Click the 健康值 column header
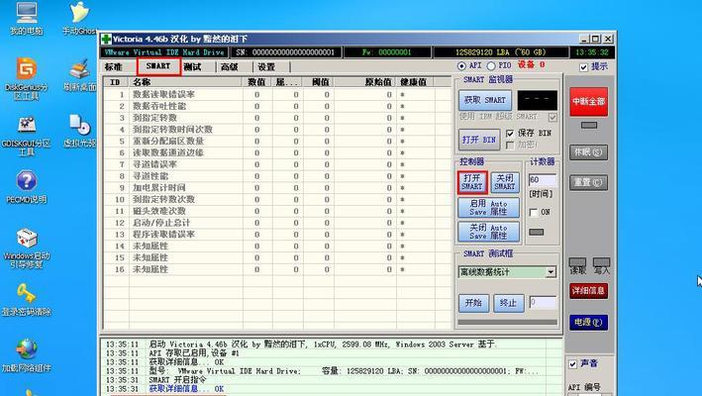Image resolution: width=702 pixels, height=396 pixels. (x=415, y=82)
